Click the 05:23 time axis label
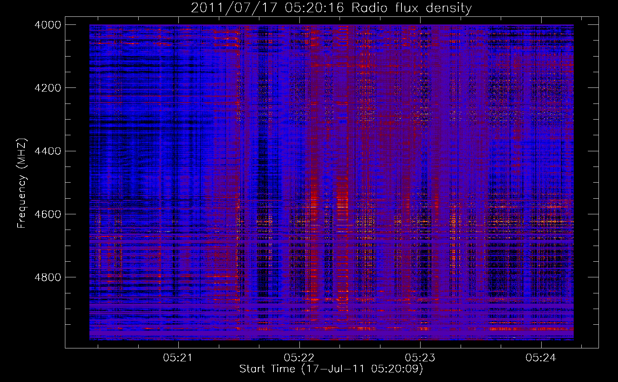 pyautogui.click(x=420, y=358)
